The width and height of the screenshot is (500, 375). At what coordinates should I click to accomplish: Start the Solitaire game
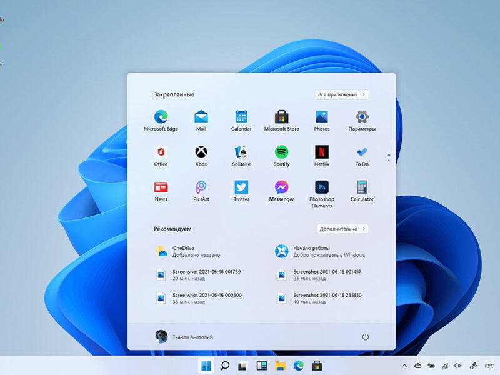pos(241,156)
